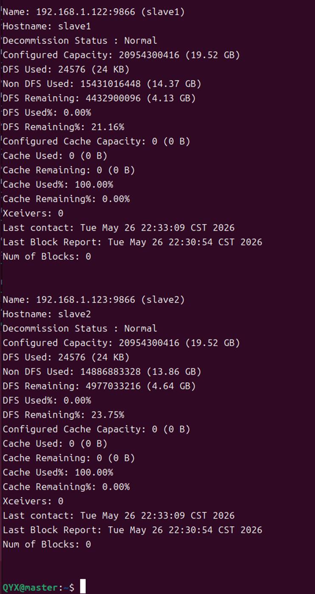Viewport: 315px width, 594px height.
Task: Click slave2 Non DFS Used 13.86 GB
Action: (x=102, y=372)
